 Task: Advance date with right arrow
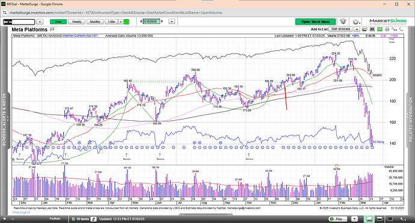point(162,22)
